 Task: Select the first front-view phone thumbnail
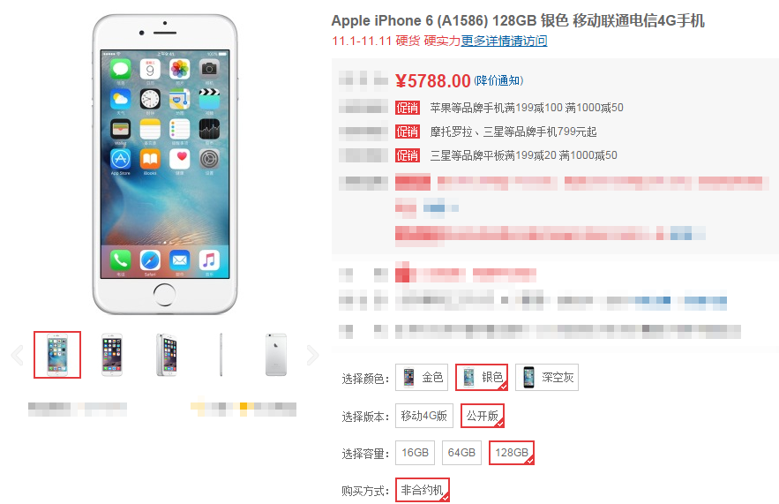tap(57, 355)
